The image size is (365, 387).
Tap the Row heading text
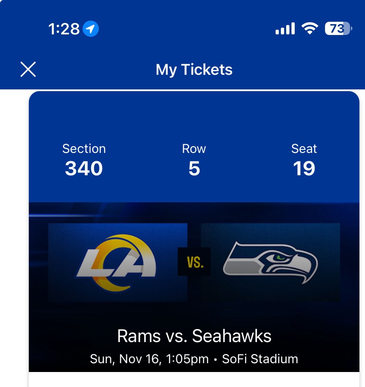(194, 149)
